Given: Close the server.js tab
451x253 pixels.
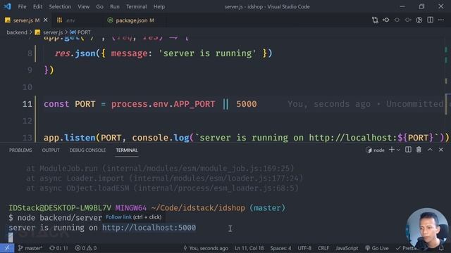Looking at the screenshot, I should (45, 20).
